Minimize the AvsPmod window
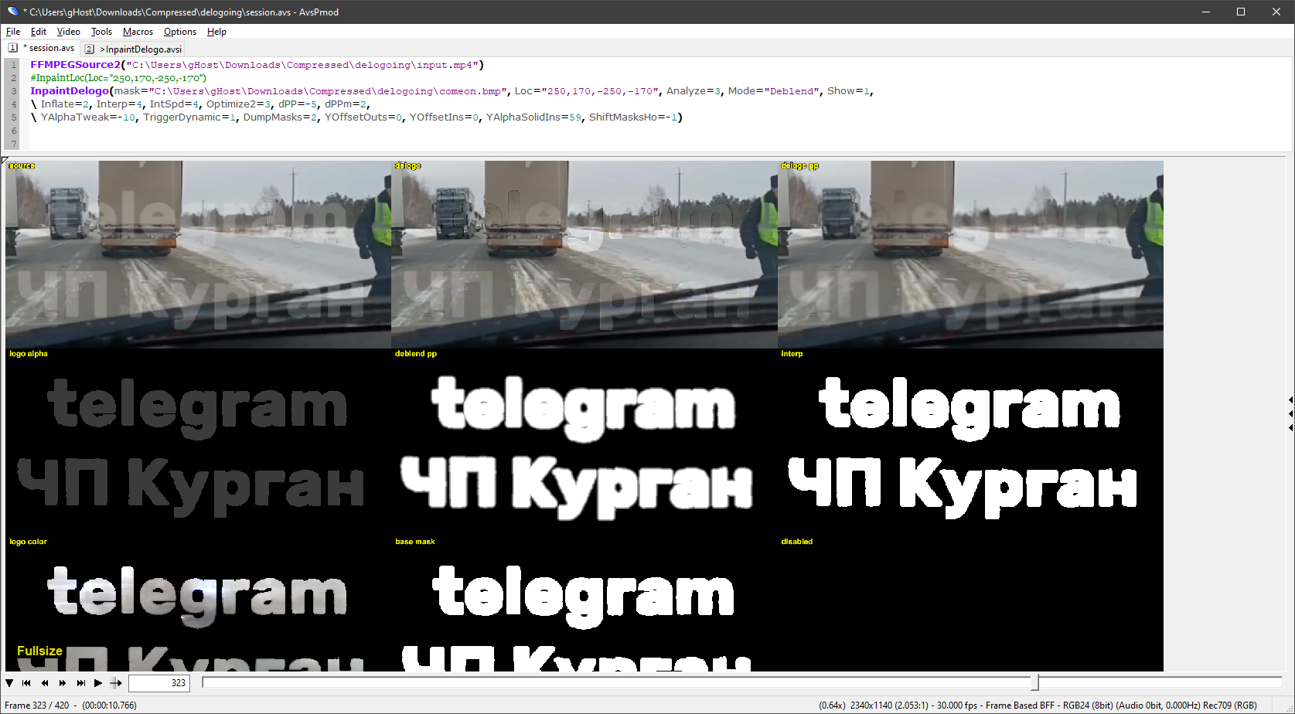Image resolution: width=1295 pixels, height=714 pixels. [1206, 12]
